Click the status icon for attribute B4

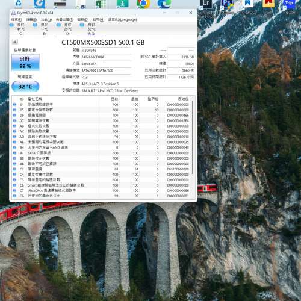coord(14,147)
